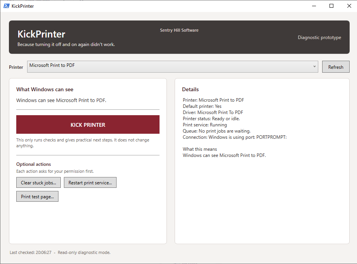357x264 pixels.
Task: Click Print test page button
Action: click(37, 196)
